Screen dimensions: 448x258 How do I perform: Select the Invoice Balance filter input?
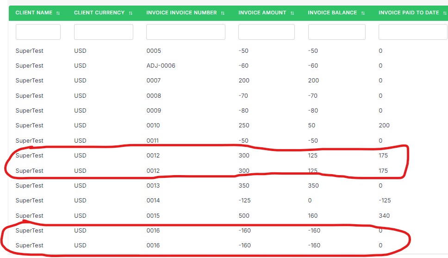(336, 32)
